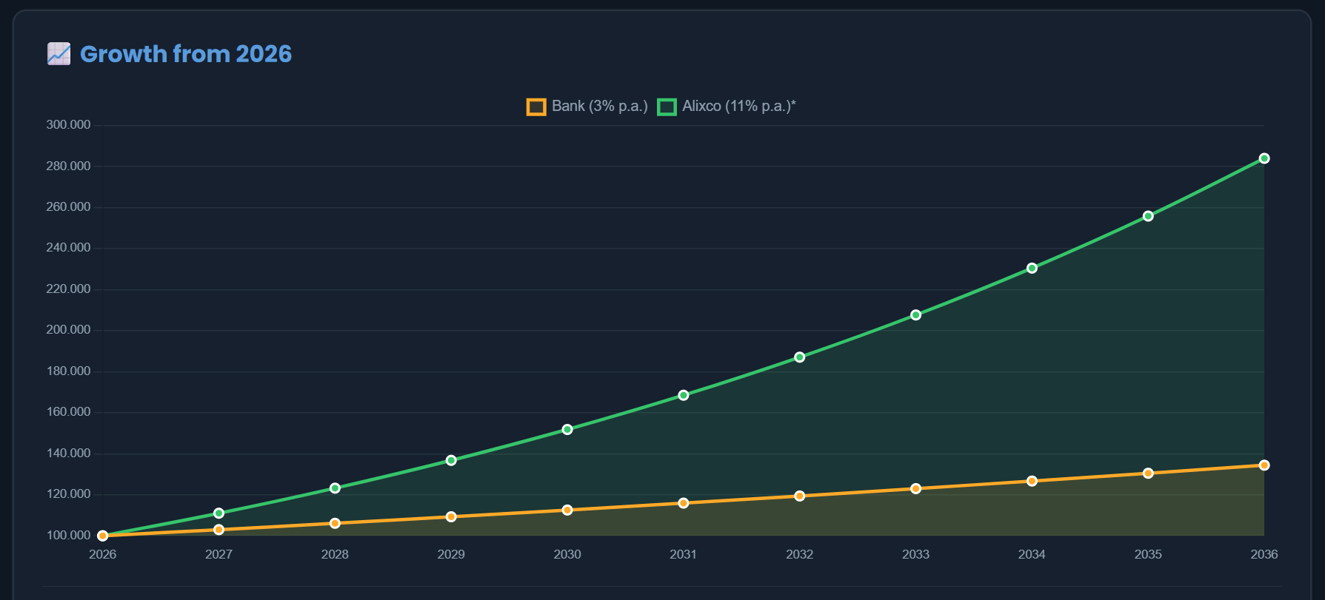Click the 220.000 y-axis label

tap(68, 289)
